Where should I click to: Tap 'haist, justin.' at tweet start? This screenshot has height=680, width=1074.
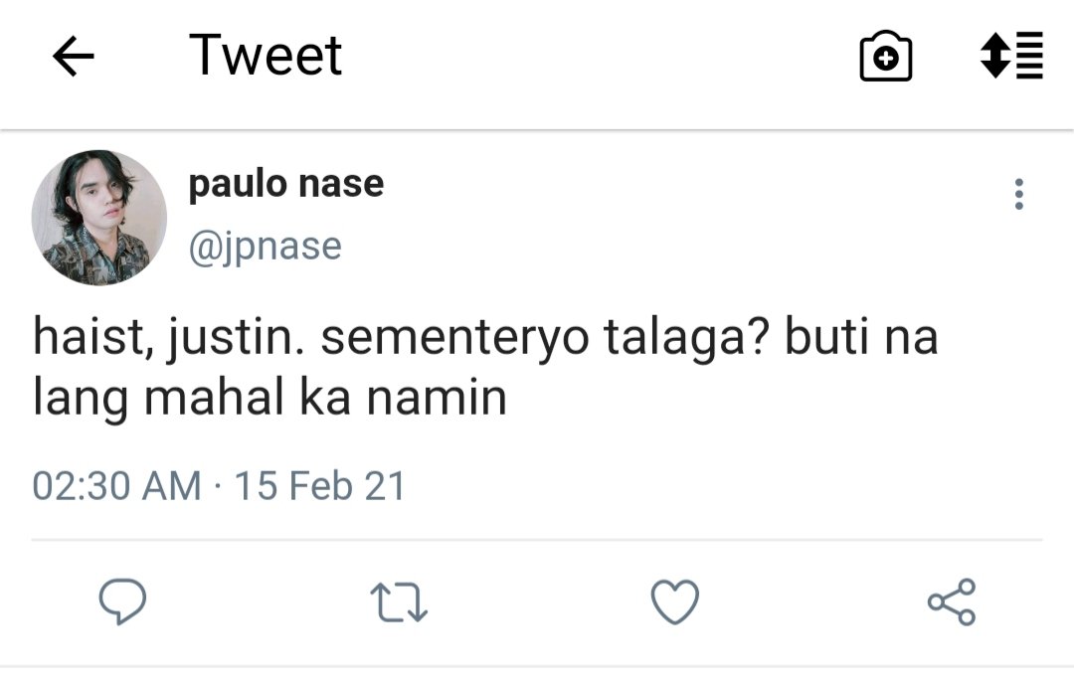click(168, 338)
